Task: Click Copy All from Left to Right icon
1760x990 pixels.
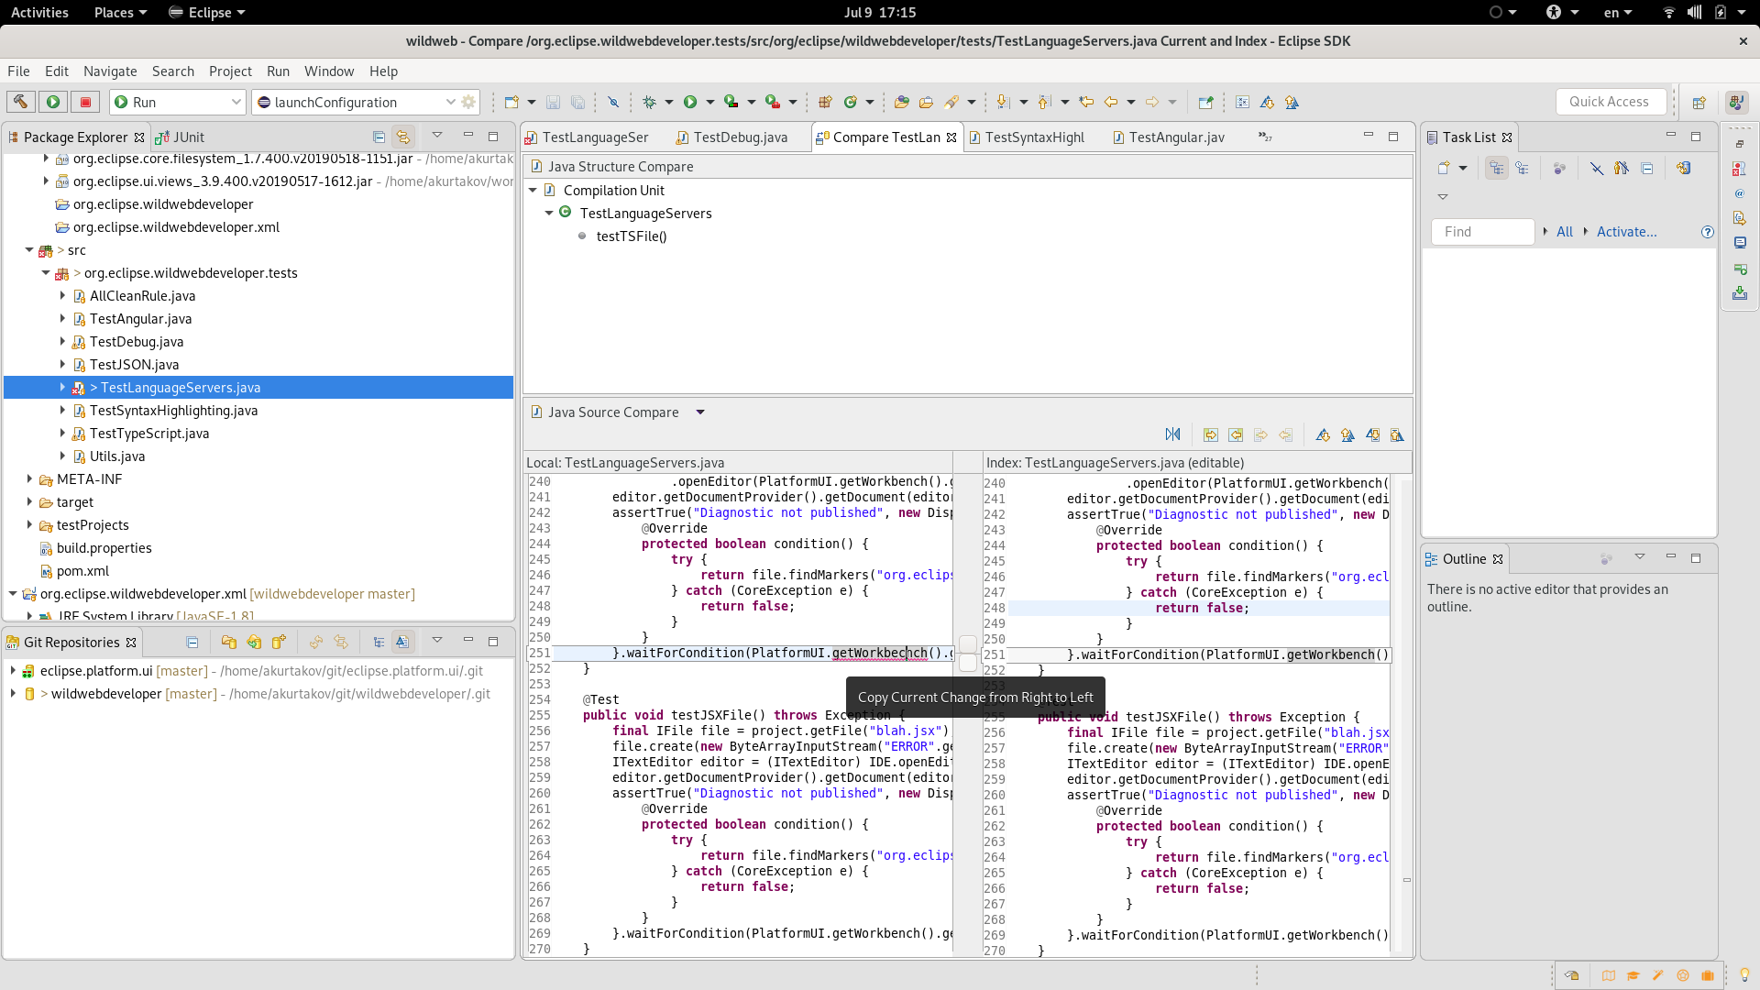Action: [1211, 434]
